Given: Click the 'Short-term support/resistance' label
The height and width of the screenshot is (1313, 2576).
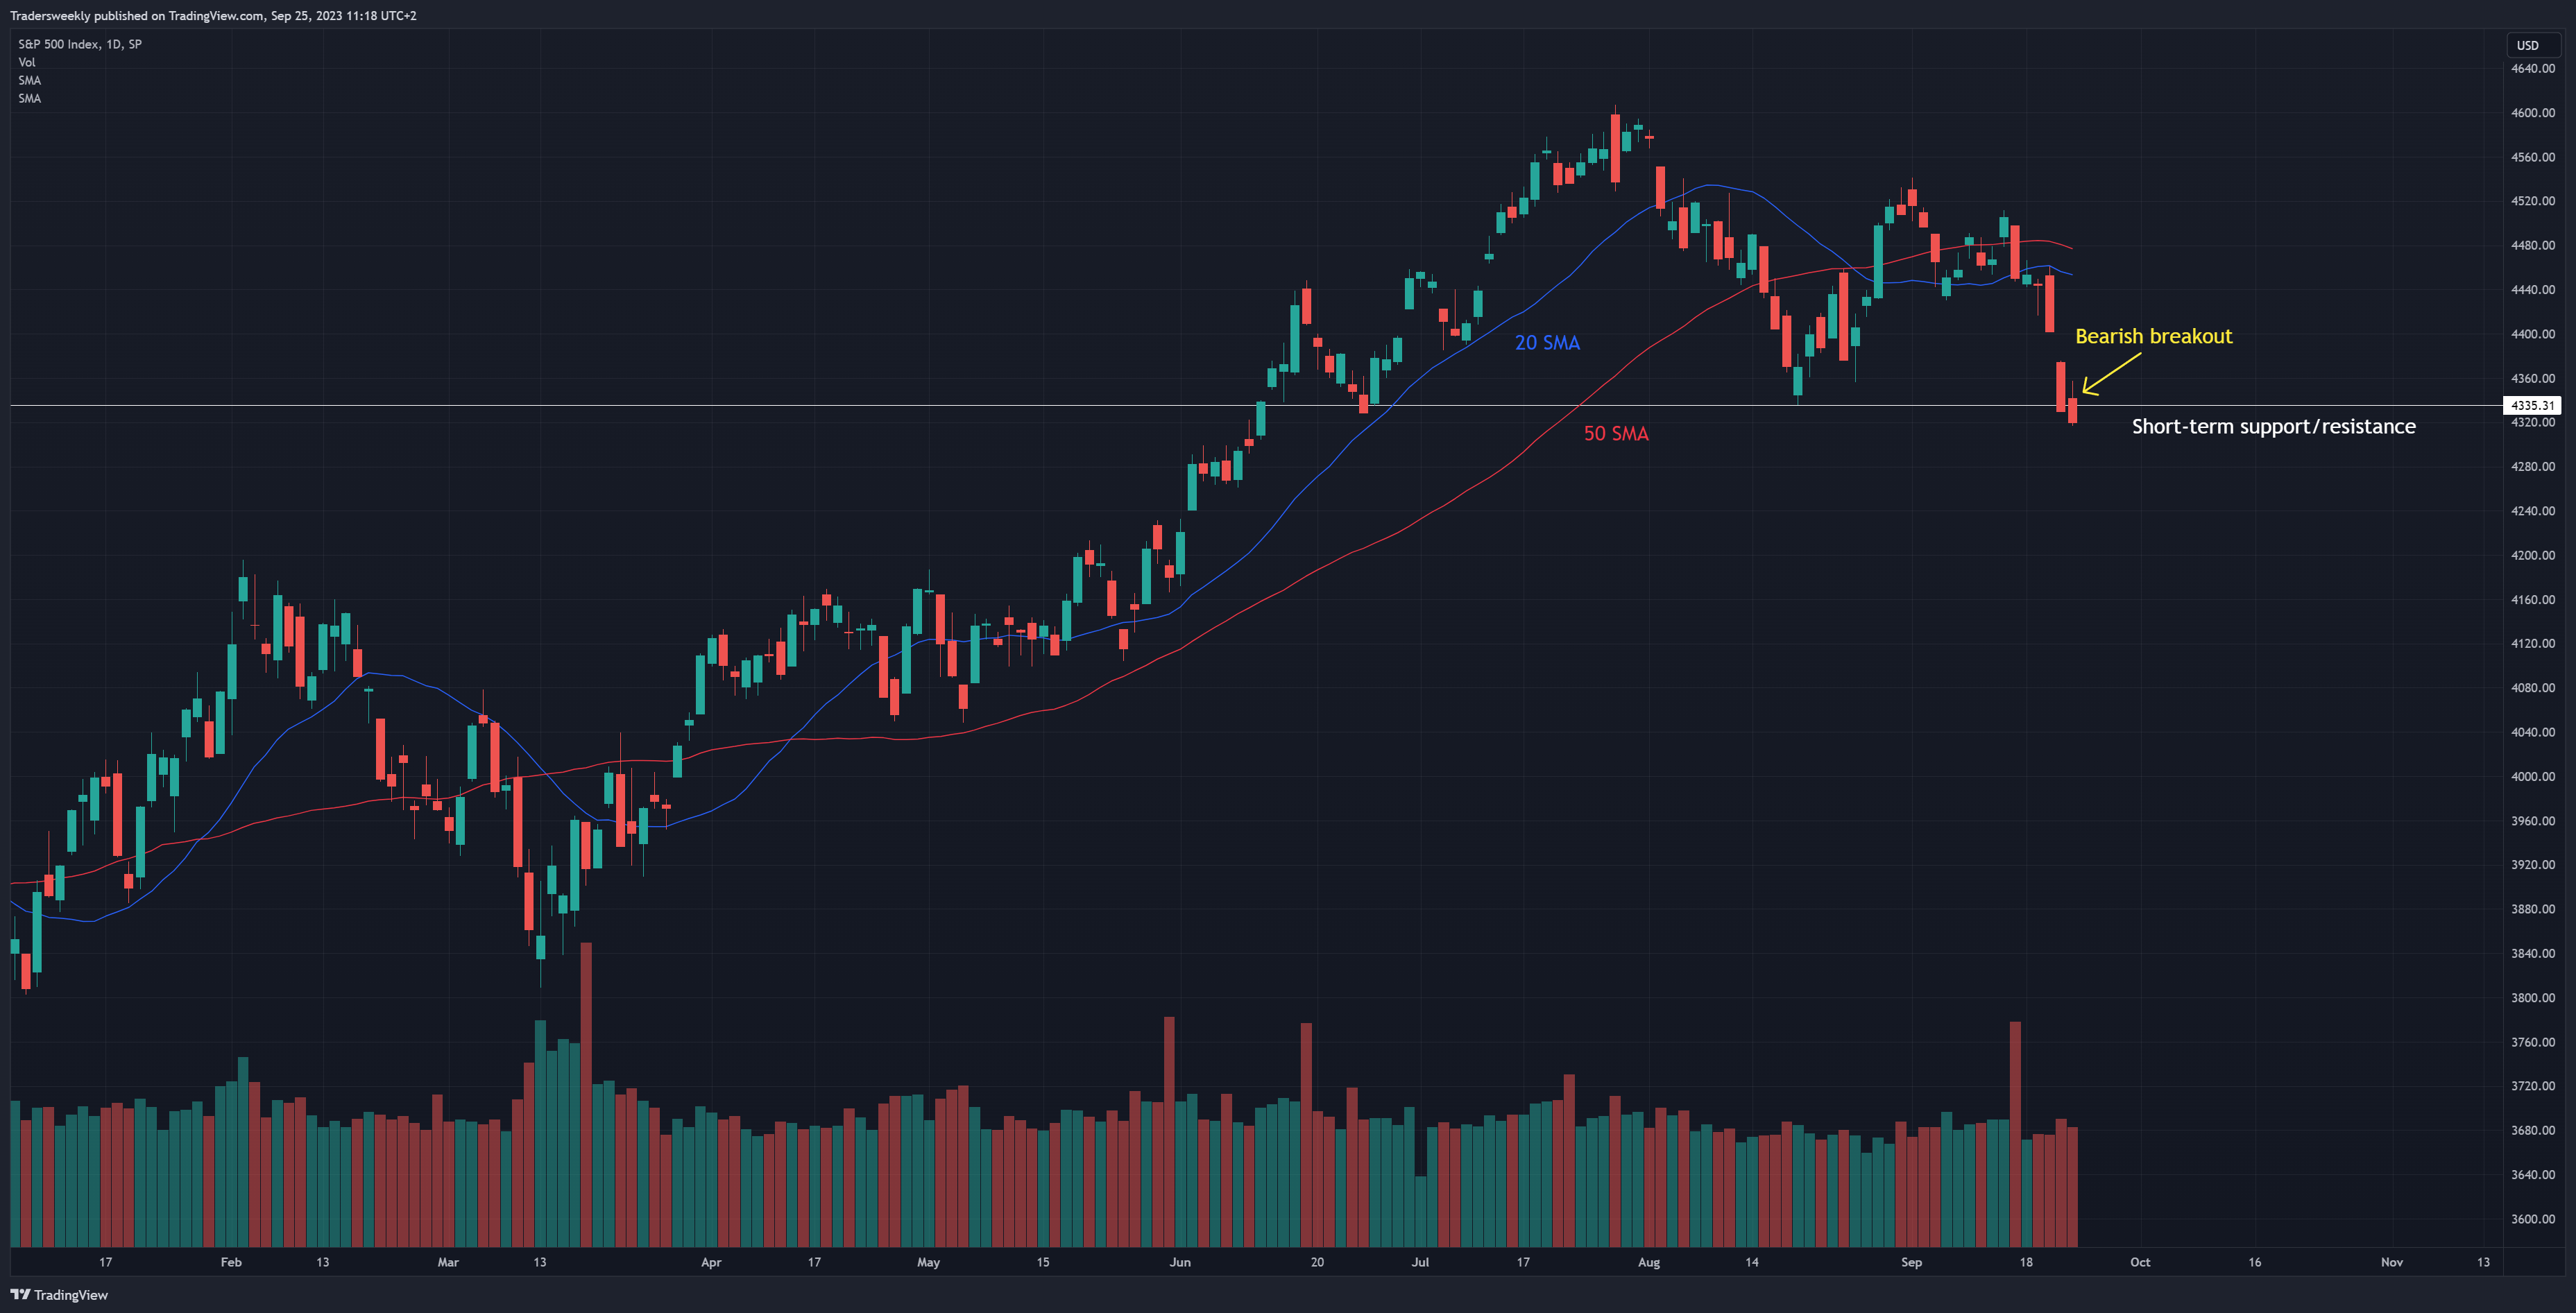Looking at the screenshot, I should tap(2273, 426).
